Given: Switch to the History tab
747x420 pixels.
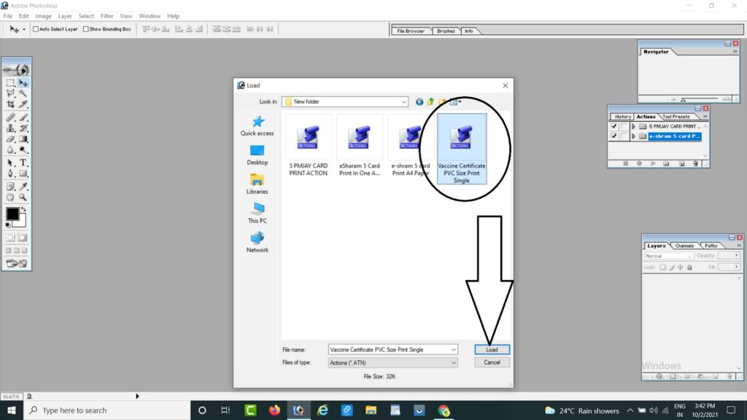Looking at the screenshot, I should (x=622, y=117).
